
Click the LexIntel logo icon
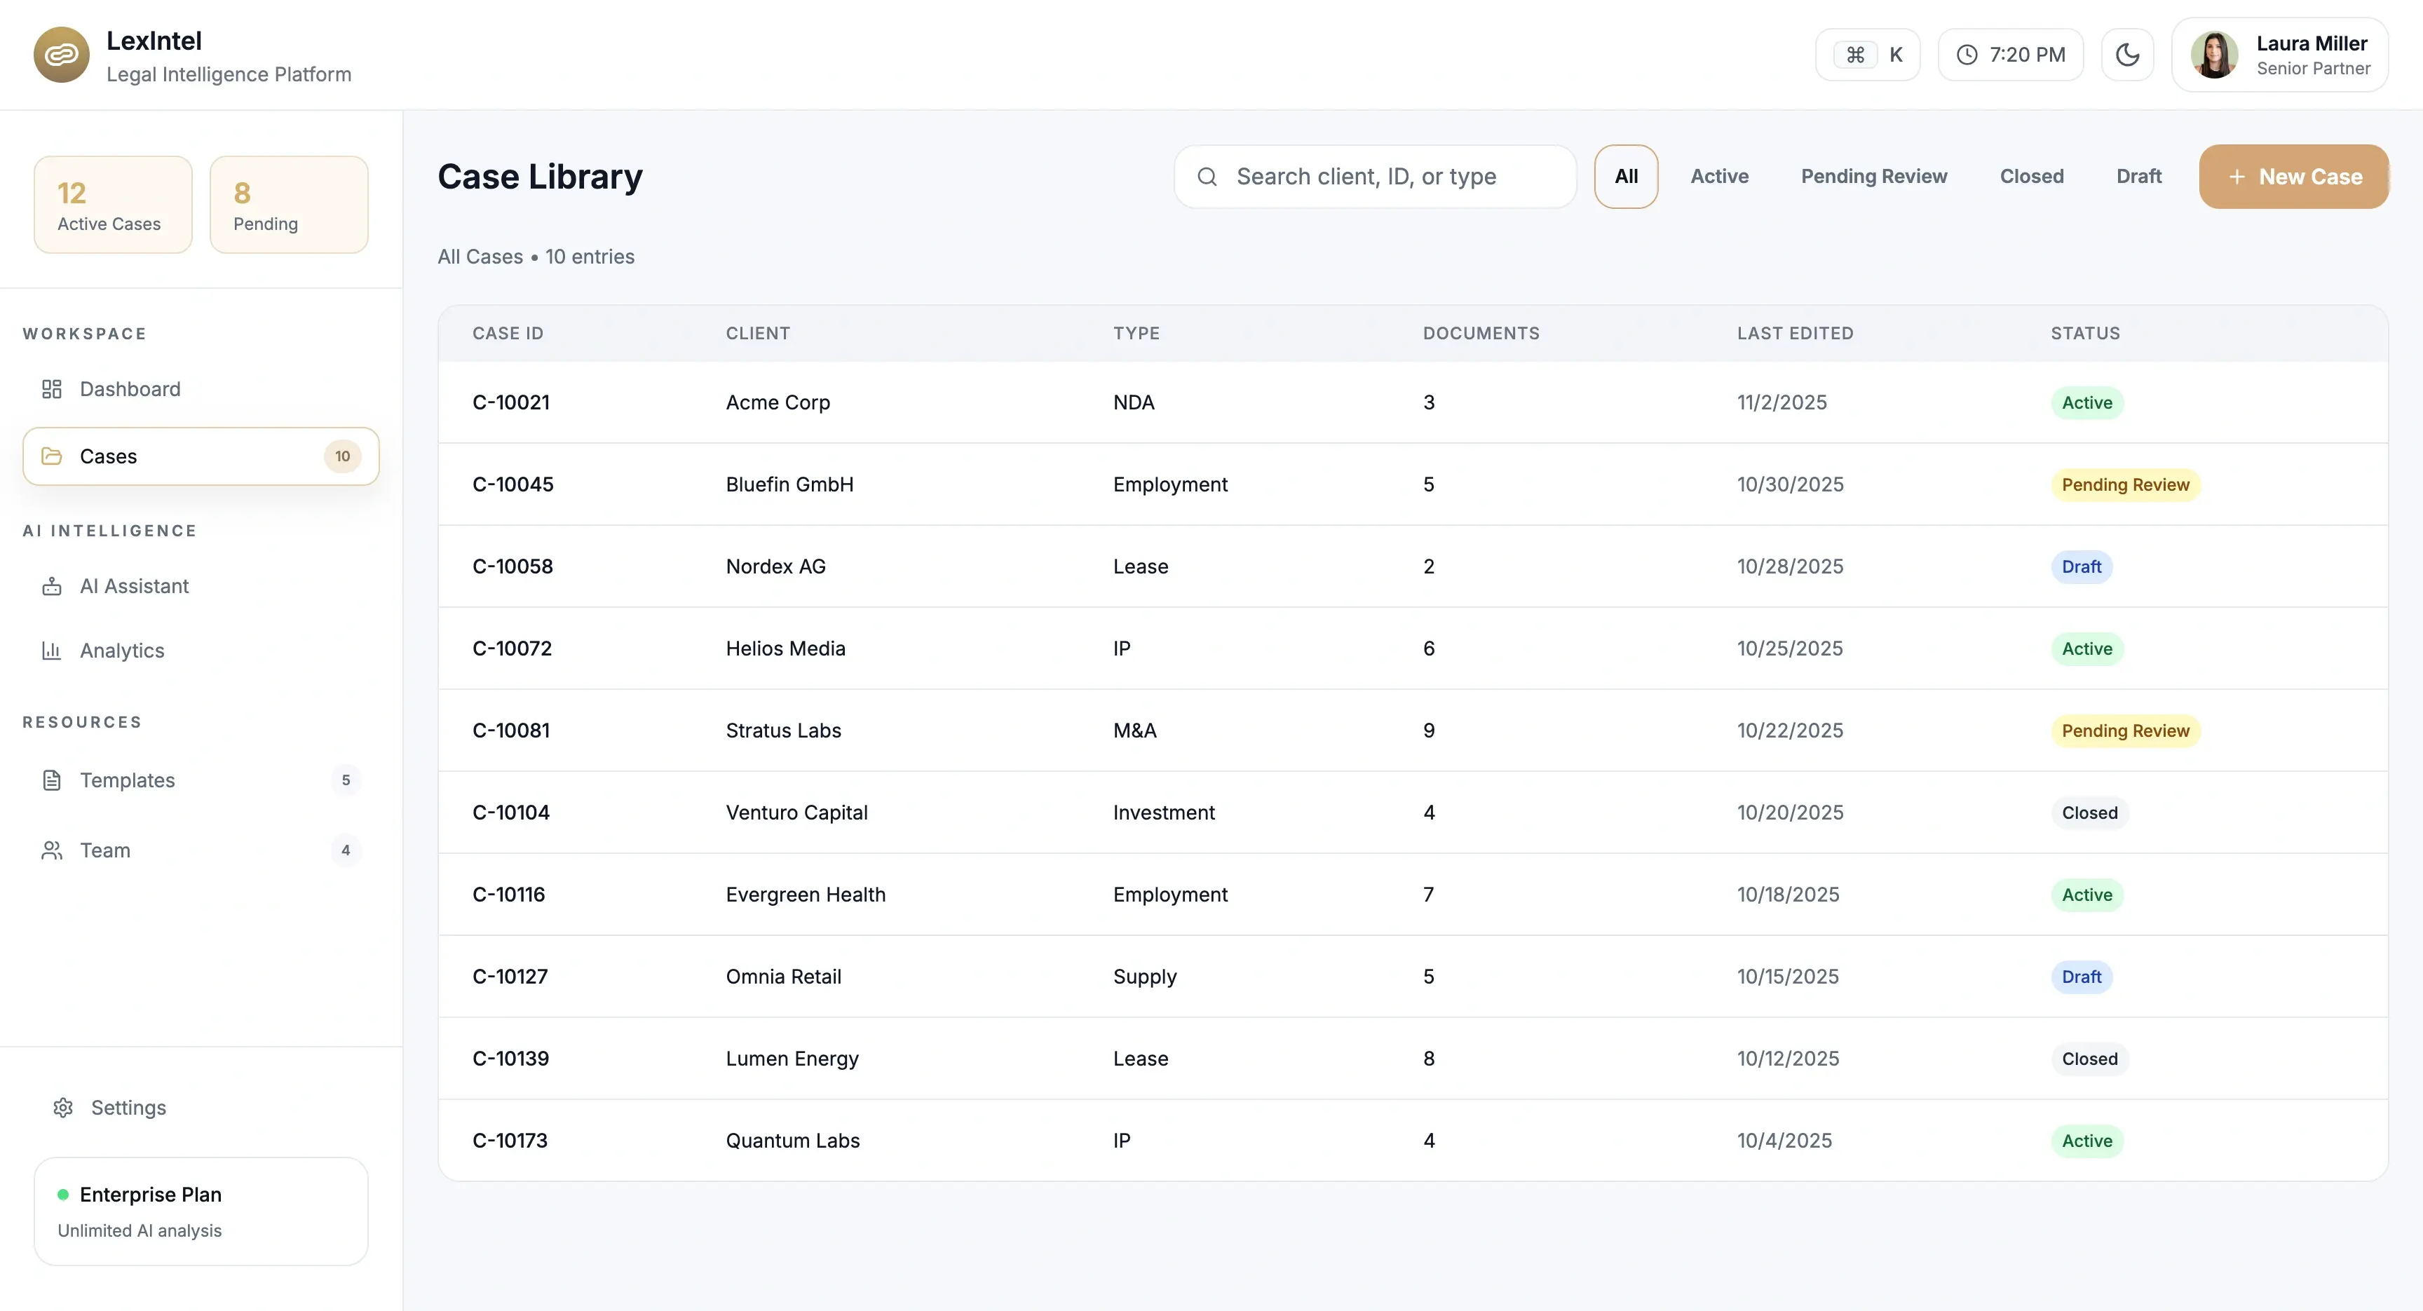coord(61,55)
